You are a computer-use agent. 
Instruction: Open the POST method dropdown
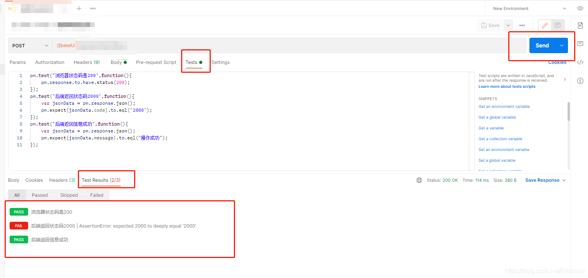[x=30, y=45]
